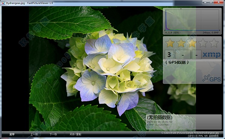This screenshot has width=225, height=139.
Task: Click the R,G,B (线性) histogram label
Action: coord(173,33)
